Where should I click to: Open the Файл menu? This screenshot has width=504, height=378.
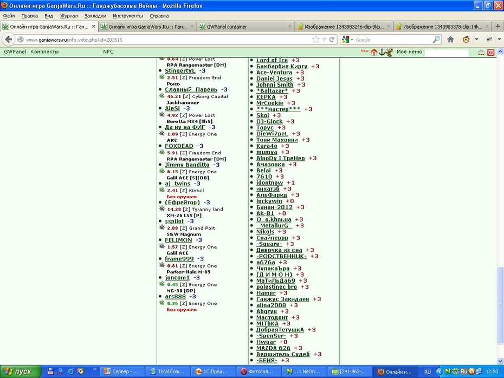9,16
